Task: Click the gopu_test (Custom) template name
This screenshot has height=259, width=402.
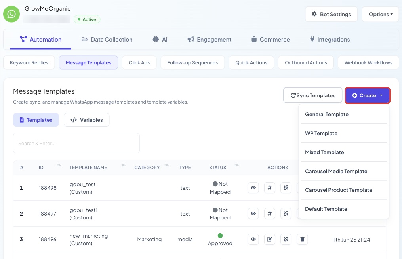Action: coord(82,188)
